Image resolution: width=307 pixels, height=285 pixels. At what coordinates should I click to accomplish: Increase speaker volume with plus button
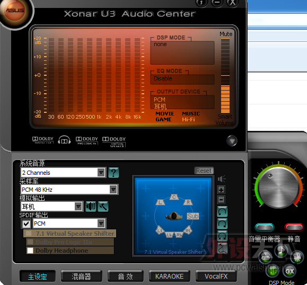pos(221,190)
